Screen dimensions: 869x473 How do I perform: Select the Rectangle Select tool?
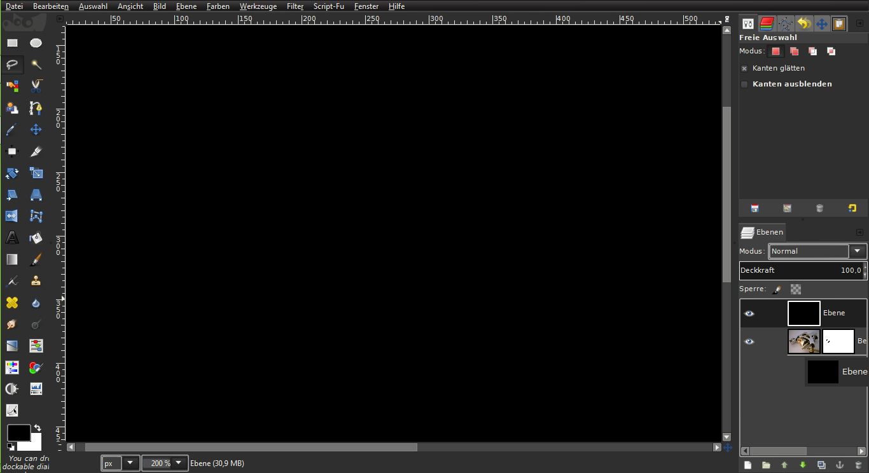click(12, 43)
